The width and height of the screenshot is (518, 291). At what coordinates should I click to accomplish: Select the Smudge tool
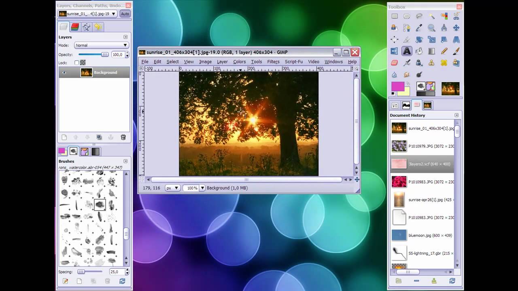pos(407,75)
